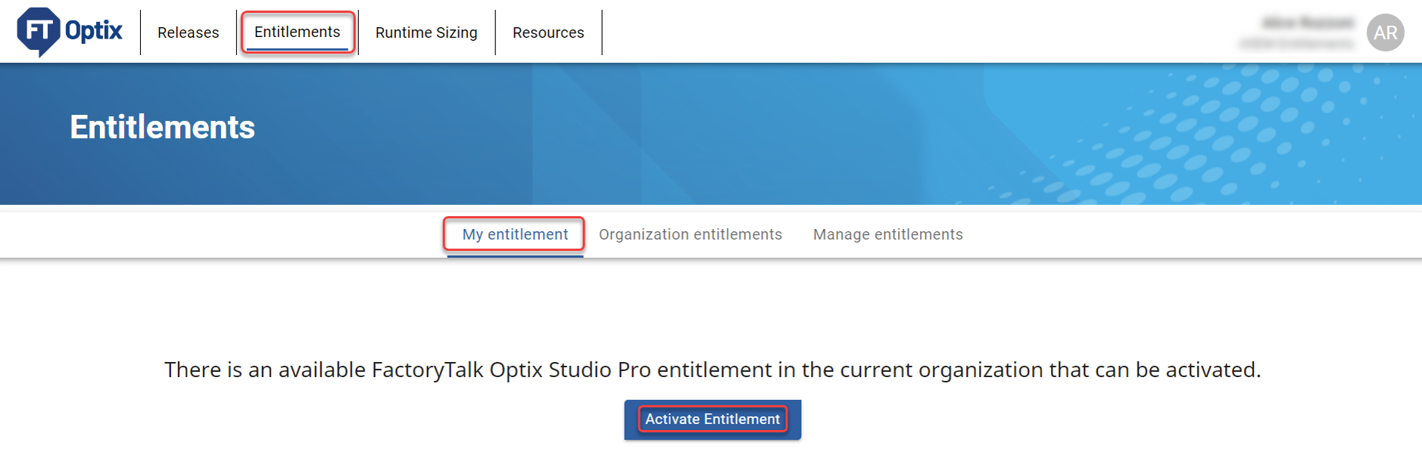The width and height of the screenshot is (1422, 461).
Task: View the Organization entitlements tab
Action: pos(690,234)
